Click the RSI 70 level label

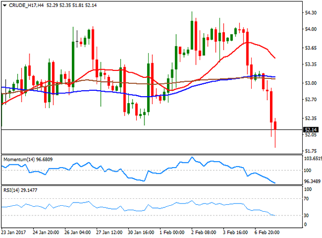(x=306, y=199)
